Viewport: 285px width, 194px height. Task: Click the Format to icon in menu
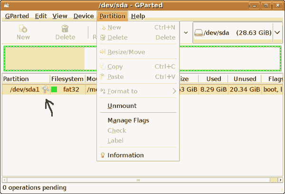[103, 91]
